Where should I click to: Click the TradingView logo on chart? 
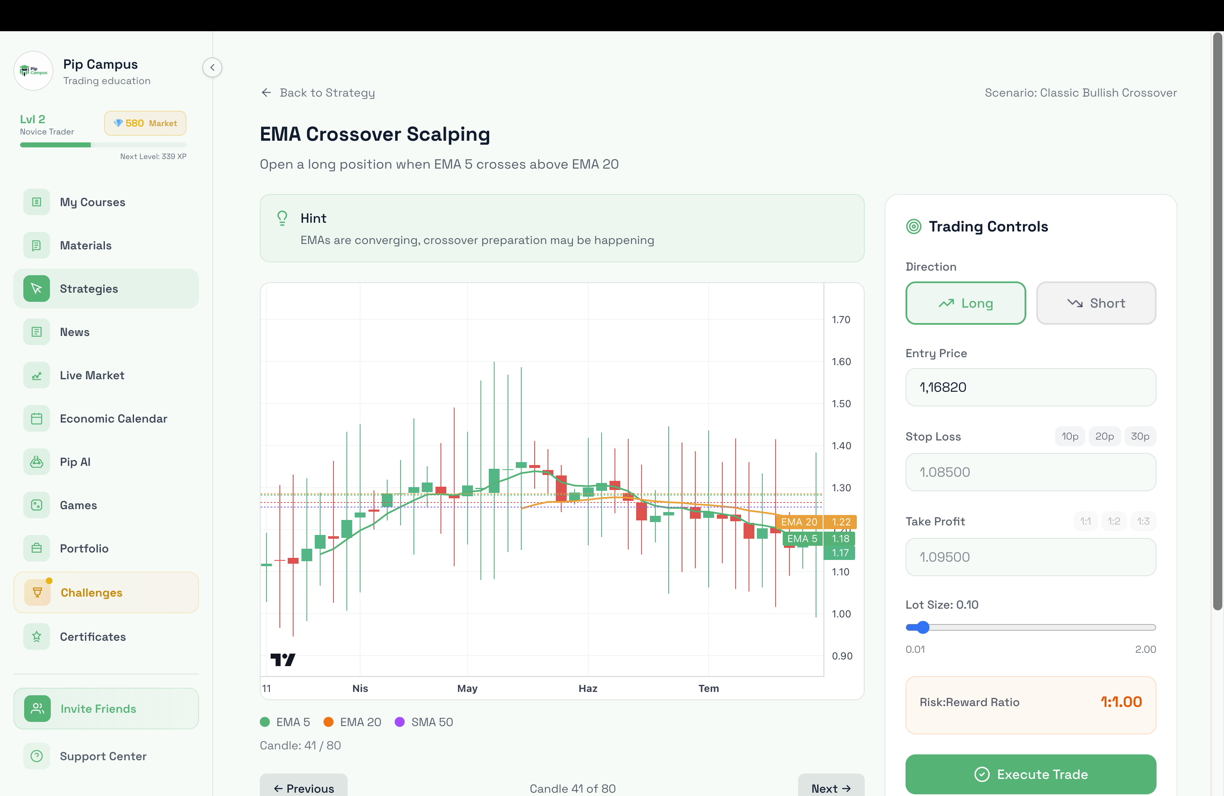[283, 659]
